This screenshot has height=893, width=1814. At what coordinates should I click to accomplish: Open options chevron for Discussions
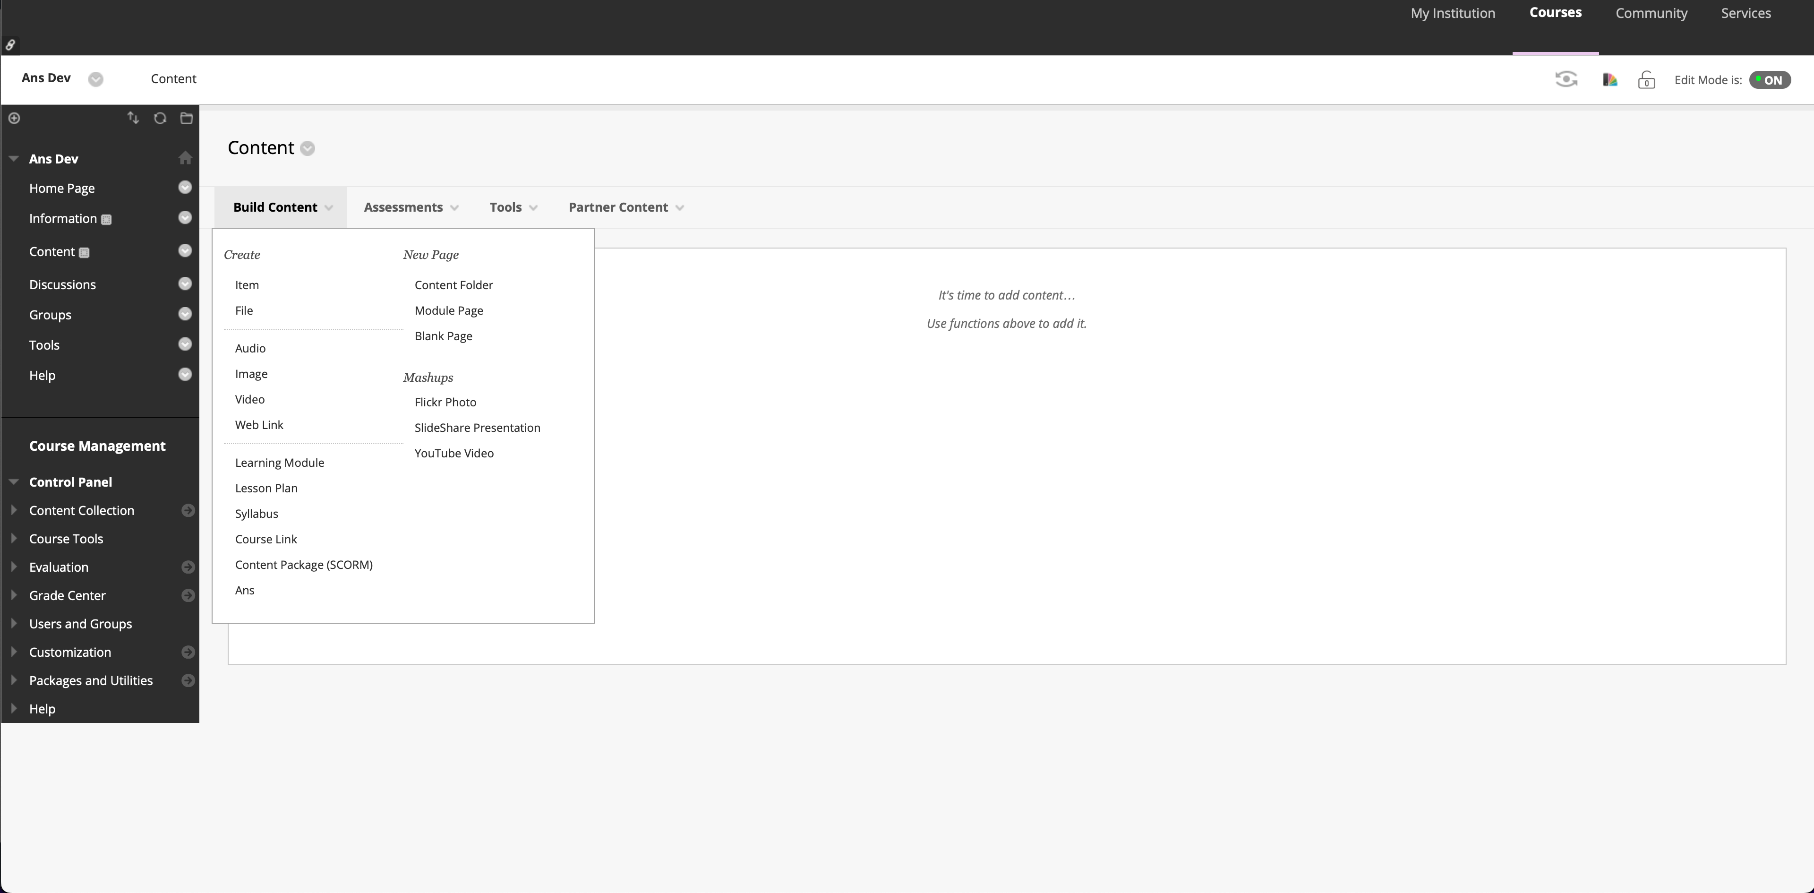(x=185, y=284)
